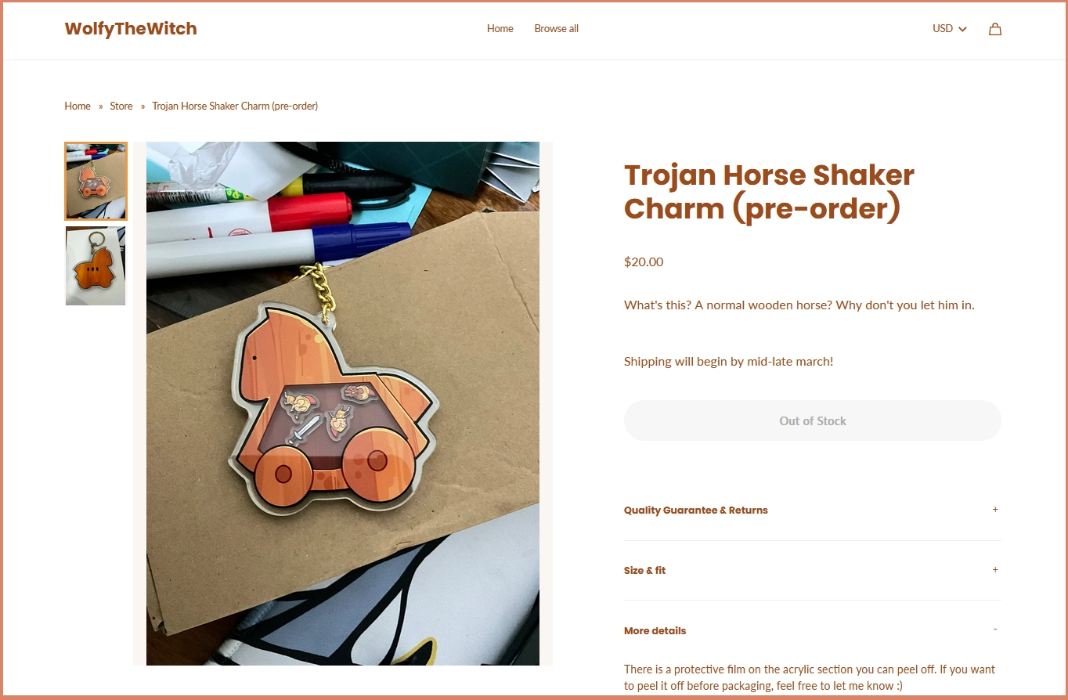Collapse the More details section

[813, 630]
